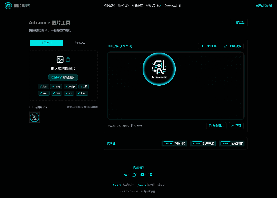Open the WeChat social icon
277x198 pixels.
point(125,175)
